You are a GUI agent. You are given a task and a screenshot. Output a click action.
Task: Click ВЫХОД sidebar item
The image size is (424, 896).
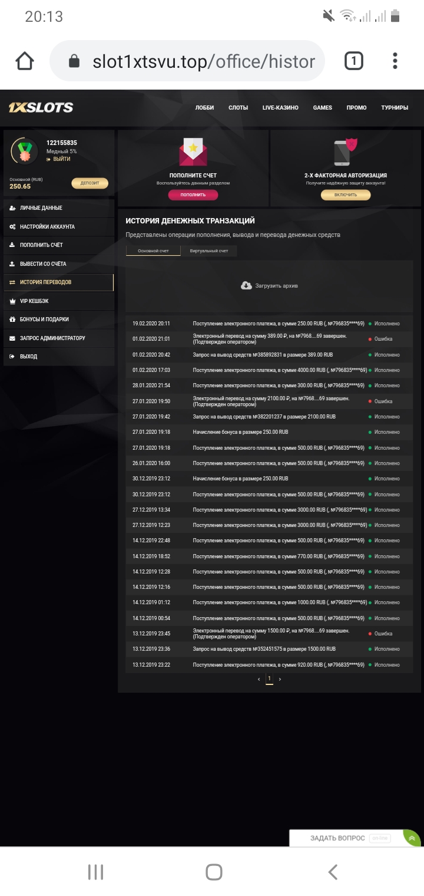pyautogui.click(x=58, y=356)
